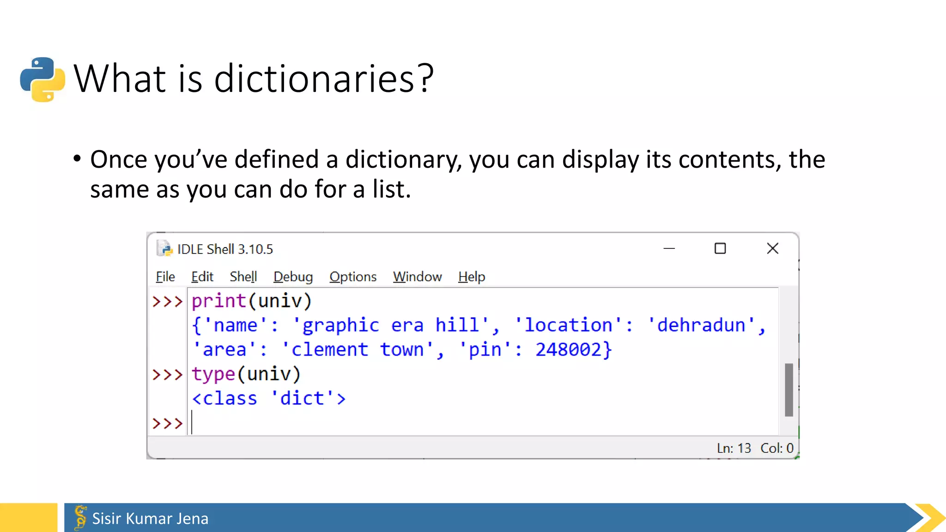Open the Shell menu
Viewport: 946px width, 532px height.
(x=243, y=277)
